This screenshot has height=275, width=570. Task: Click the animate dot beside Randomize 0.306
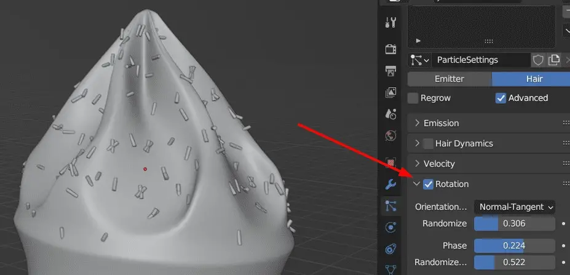(x=563, y=224)
